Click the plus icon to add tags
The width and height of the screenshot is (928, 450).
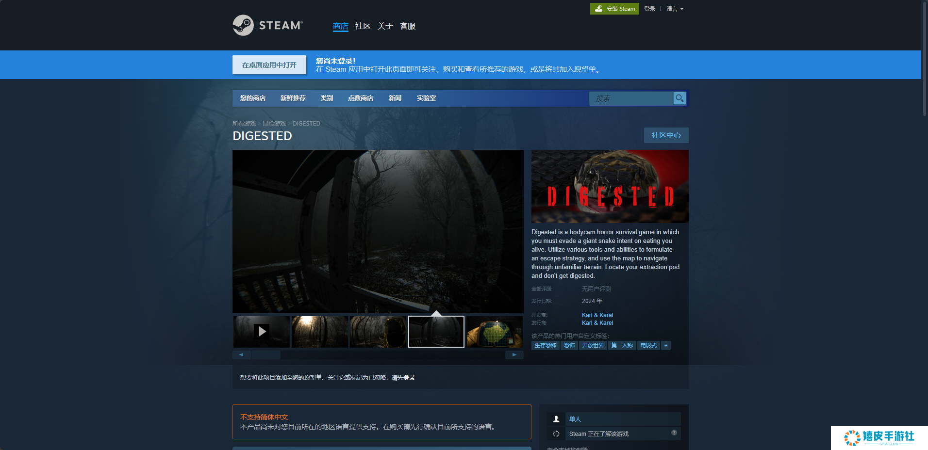click(x=666, y=346)
